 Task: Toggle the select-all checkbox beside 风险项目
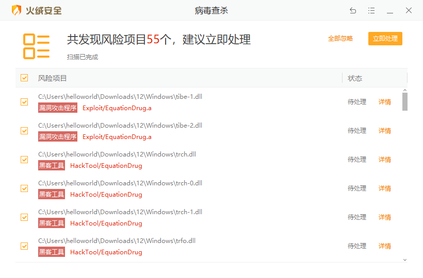pos(24,78)
